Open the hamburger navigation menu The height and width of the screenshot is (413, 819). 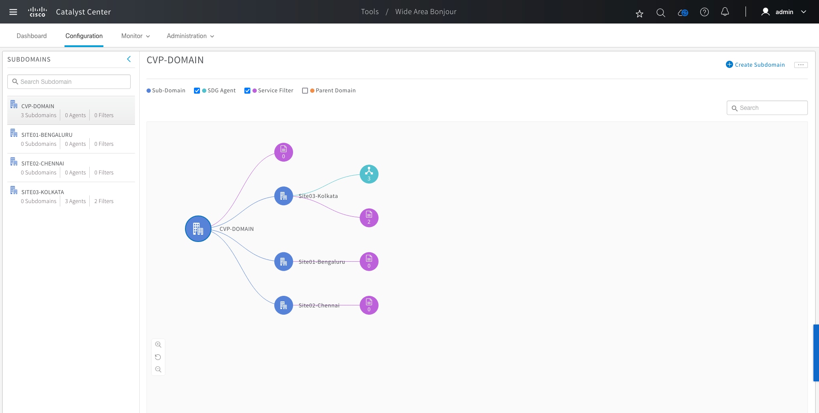[13, 12]
